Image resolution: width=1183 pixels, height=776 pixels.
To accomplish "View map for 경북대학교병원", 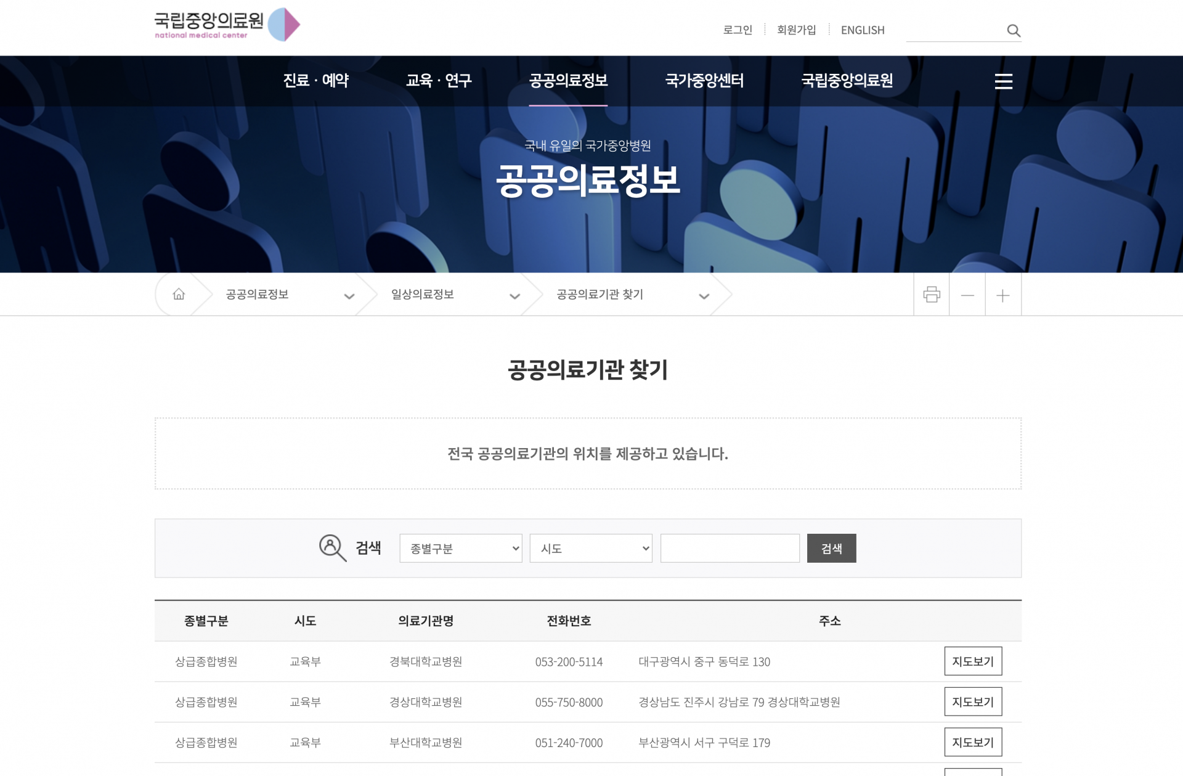I will tap(973, 661).
